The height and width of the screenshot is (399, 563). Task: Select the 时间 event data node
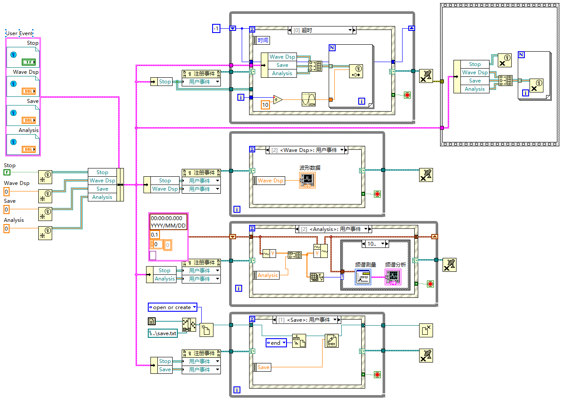click(261, 40)
